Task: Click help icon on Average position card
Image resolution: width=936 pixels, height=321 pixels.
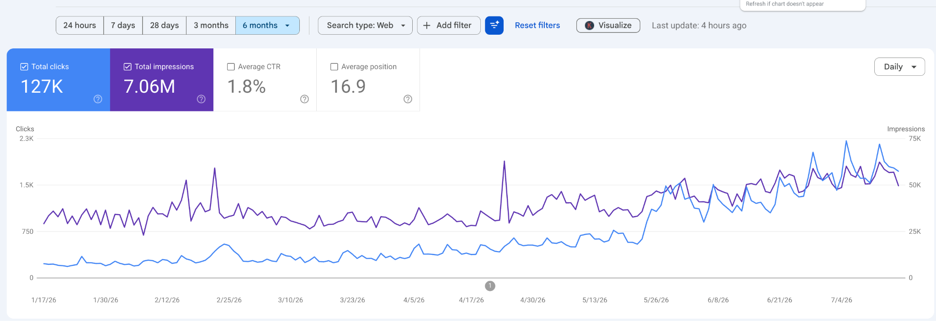Action: click(x=408, y=99)
